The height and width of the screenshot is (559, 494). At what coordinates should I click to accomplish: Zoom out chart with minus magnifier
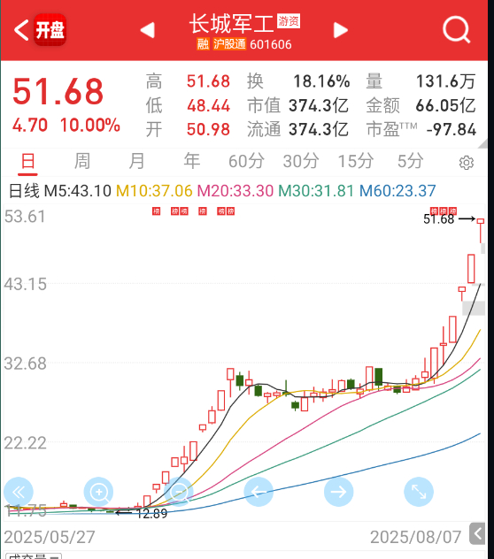[x=179, y=492]
